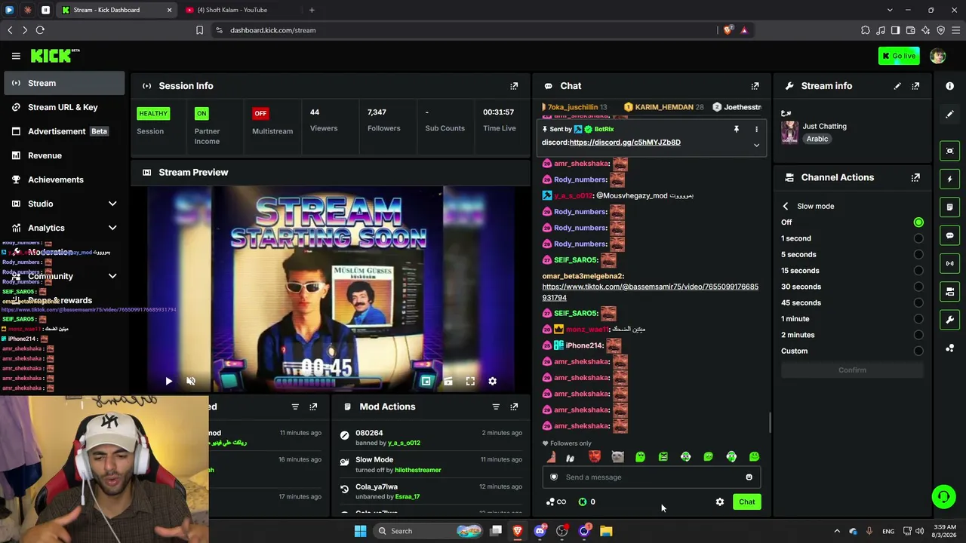Open the Arabic language tag
This screenshot has width=966, height=543.
pos(817,139)
